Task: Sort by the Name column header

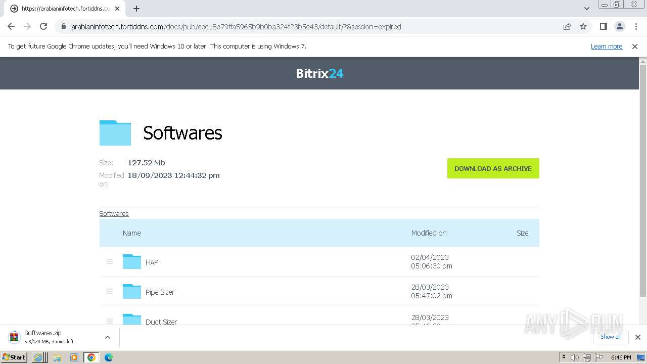Action: tap(131, 233)
